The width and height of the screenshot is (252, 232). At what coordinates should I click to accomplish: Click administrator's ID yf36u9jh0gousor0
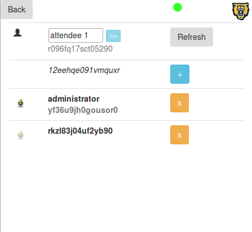[x=83, y=110]
